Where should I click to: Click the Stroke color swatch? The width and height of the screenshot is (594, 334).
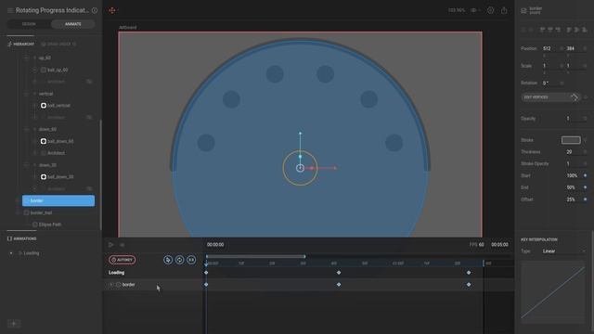(x=571, y=140)
